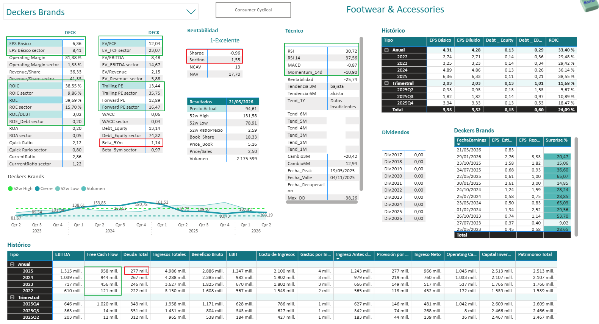
Task: Select the RSI 14 row label
Action: pyautogui.click(x=294, y=58)
